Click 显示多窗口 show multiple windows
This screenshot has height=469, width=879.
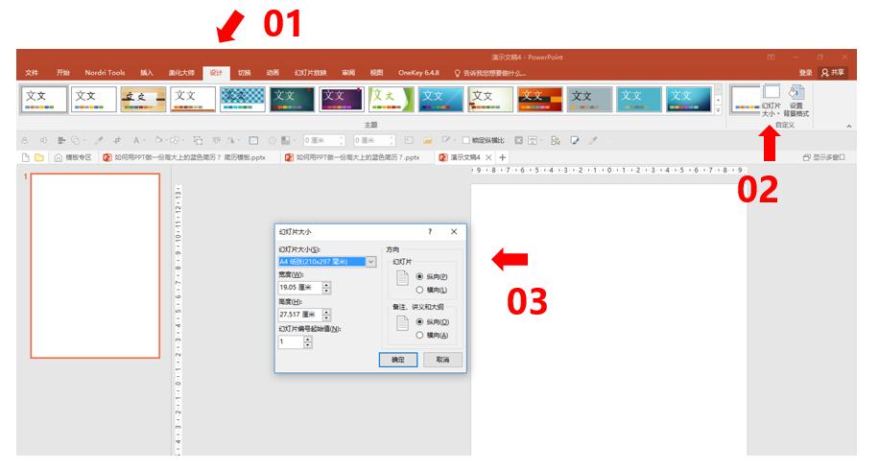coord(823,157)
